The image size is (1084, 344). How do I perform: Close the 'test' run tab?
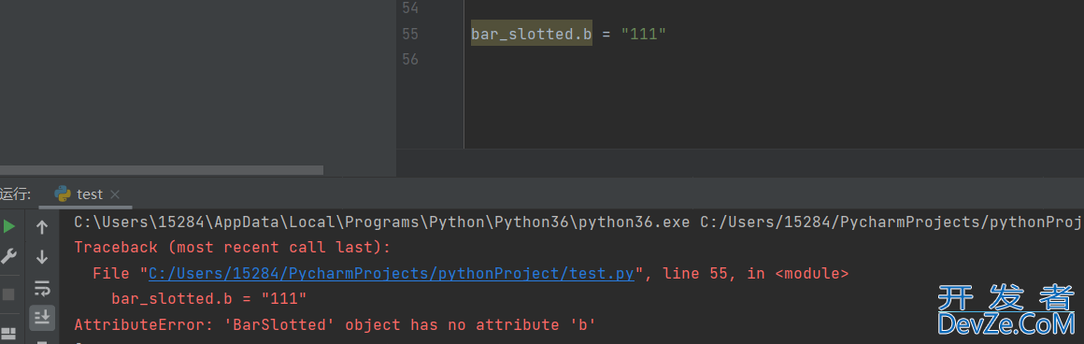pos(116,194)
